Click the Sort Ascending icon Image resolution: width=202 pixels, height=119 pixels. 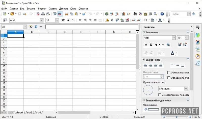(112, 14)
